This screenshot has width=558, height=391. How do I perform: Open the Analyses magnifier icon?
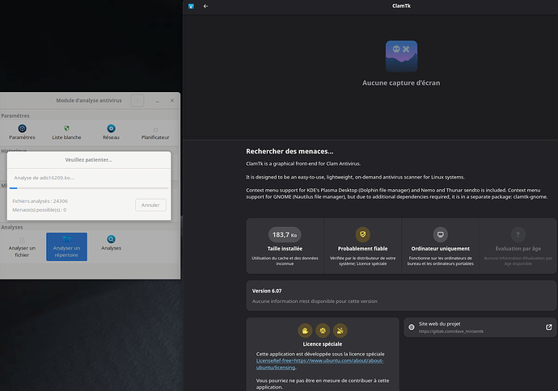pyautogui.click(x=111, y=239)
